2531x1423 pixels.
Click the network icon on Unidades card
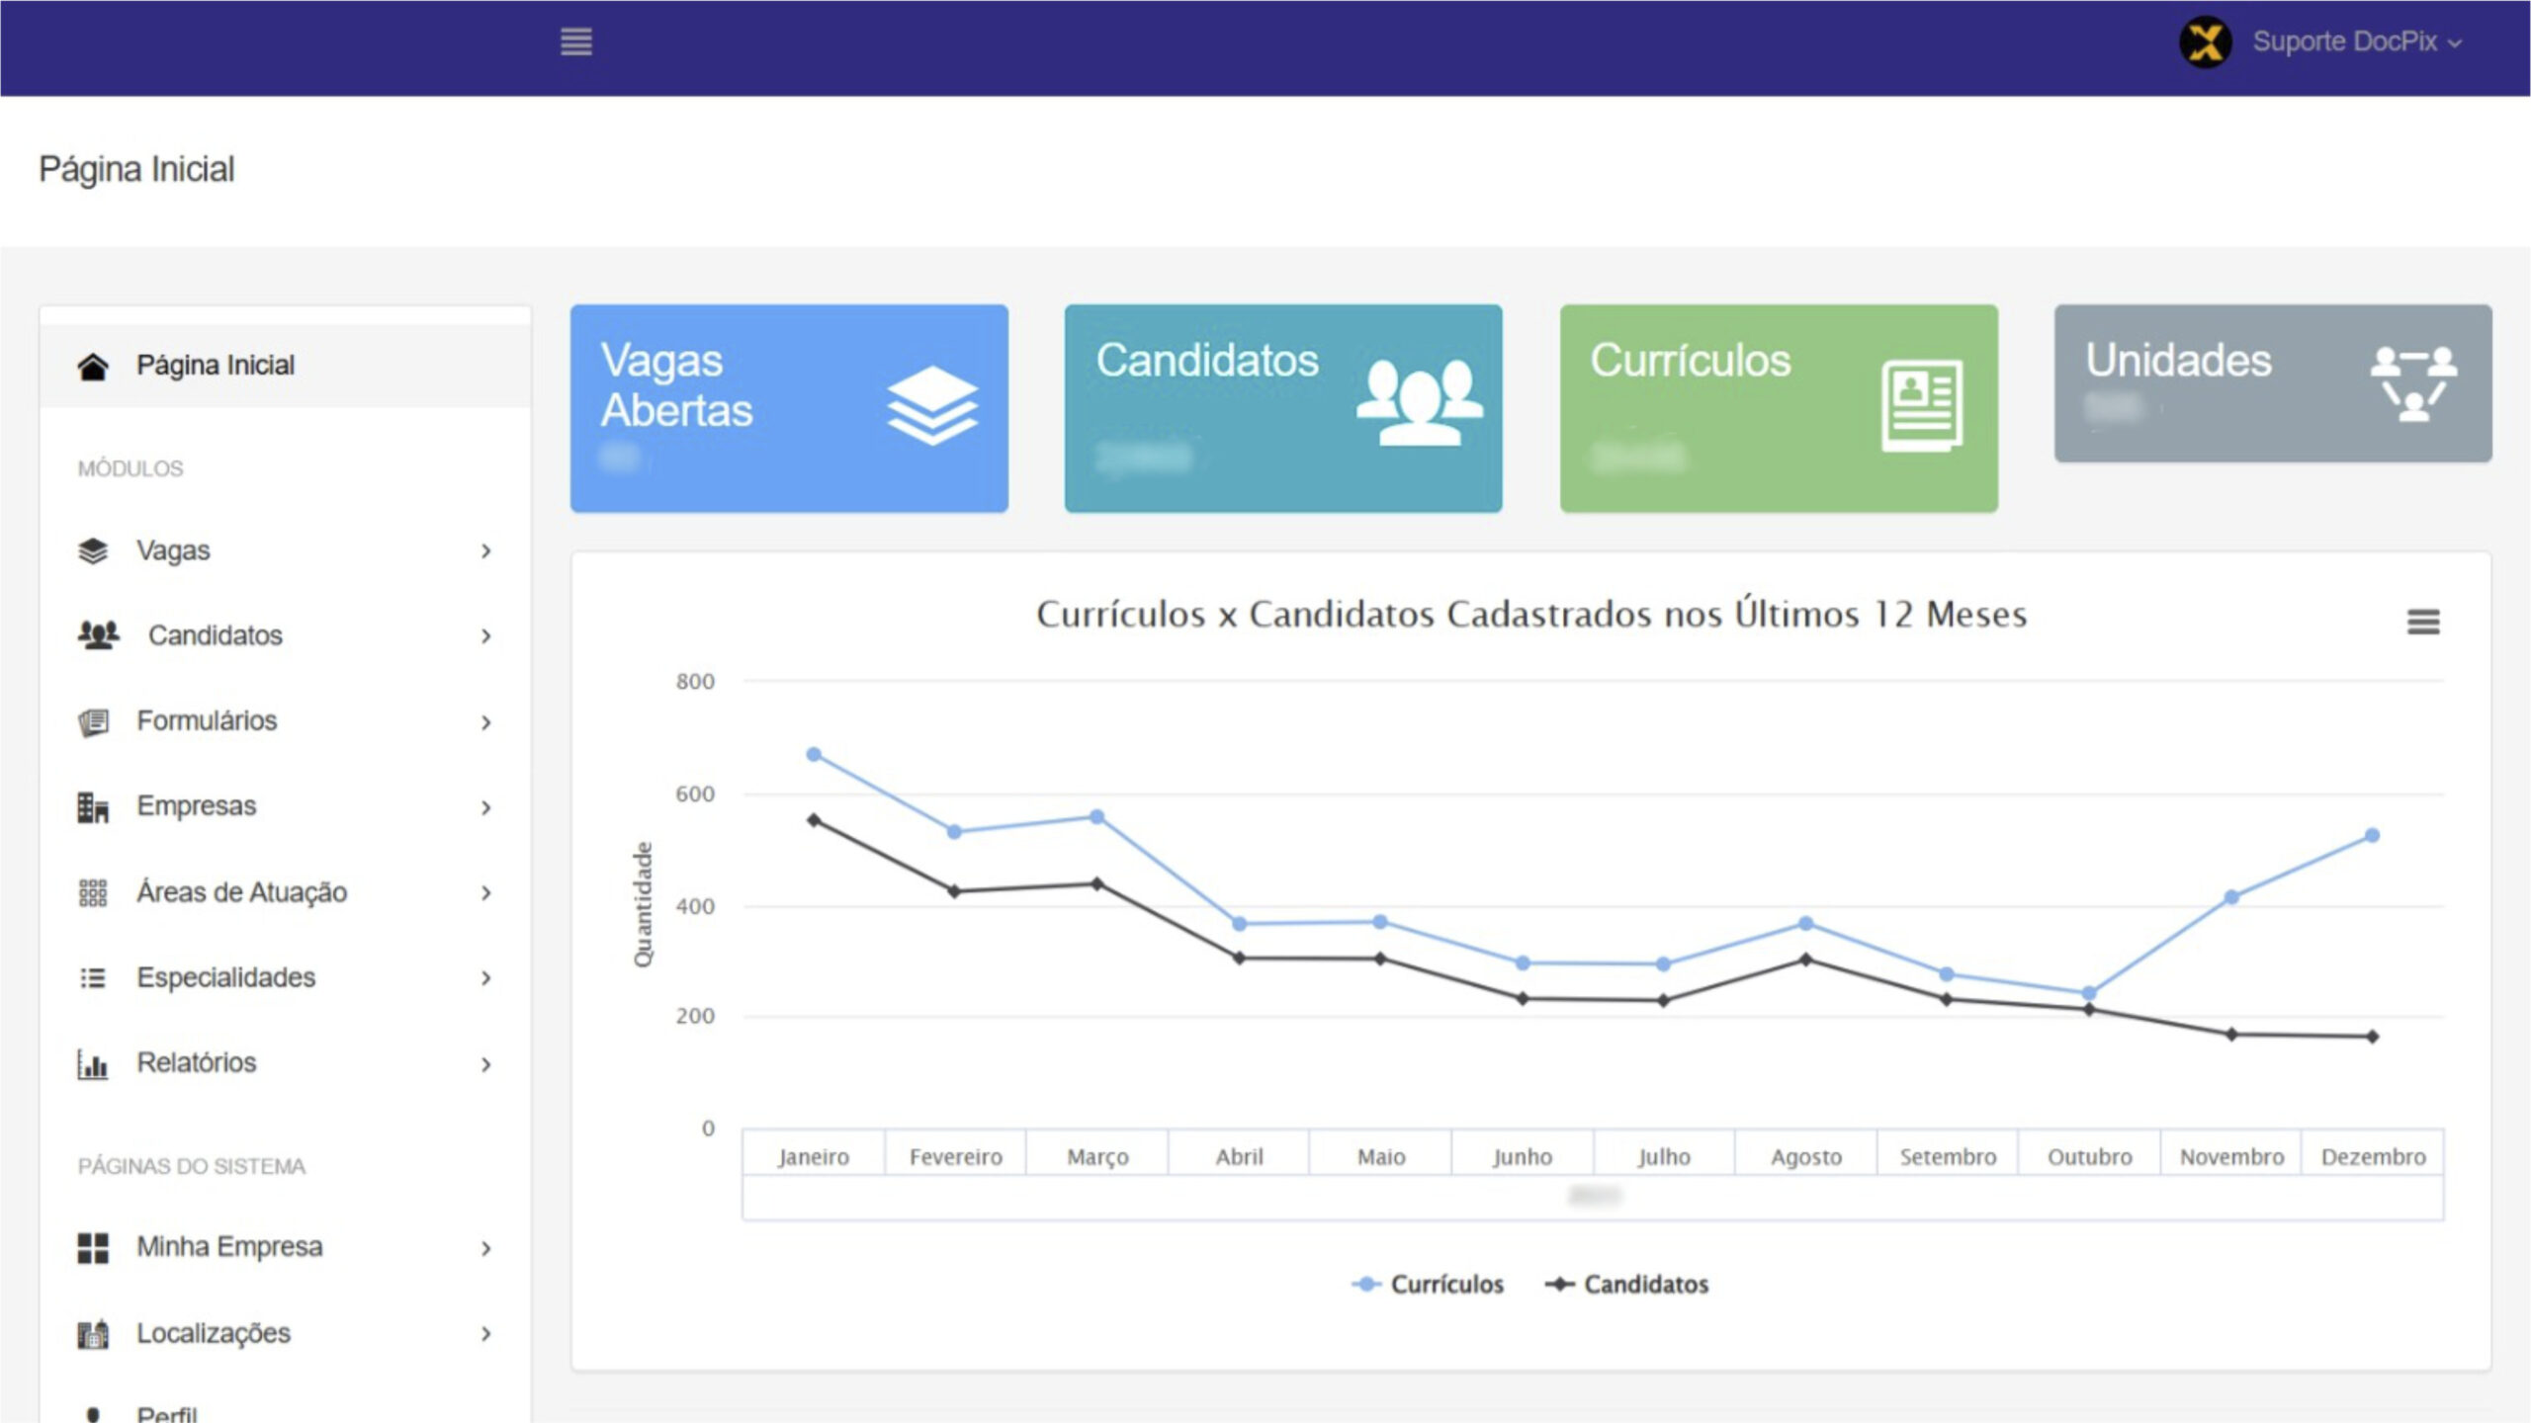click(2412, 383)
